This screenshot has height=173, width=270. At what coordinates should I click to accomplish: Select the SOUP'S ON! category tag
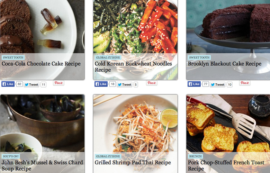[x=11, y=156]
